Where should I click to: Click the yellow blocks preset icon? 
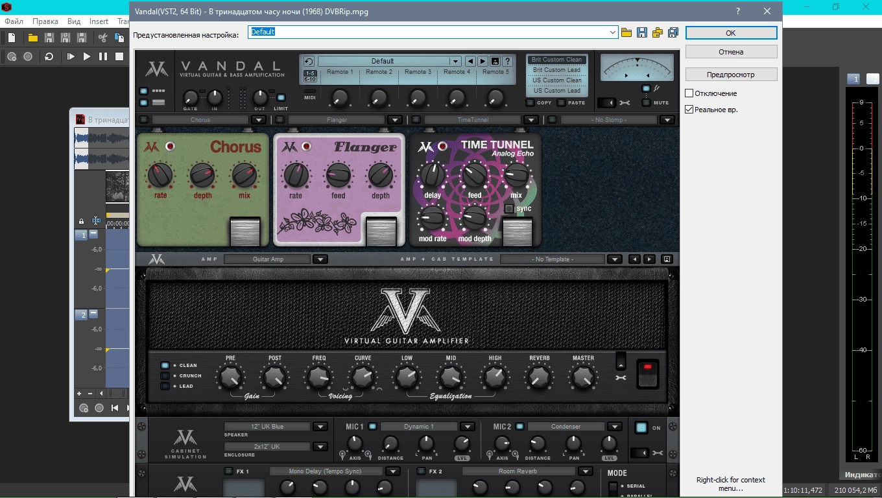[658, 32]
